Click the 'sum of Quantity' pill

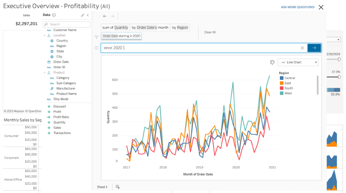coord(115,28)
